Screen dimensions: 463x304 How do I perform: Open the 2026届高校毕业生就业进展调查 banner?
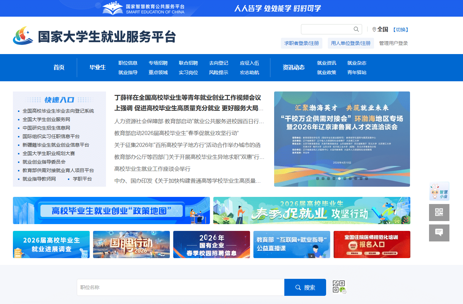[51, 244]
